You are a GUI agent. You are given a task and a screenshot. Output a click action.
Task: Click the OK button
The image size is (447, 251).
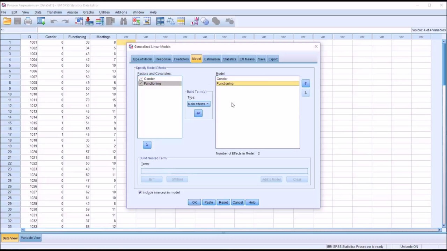pos(195,202)
